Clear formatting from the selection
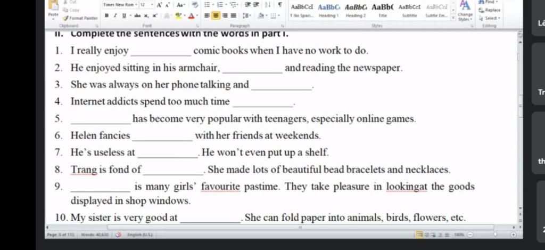 195,5
